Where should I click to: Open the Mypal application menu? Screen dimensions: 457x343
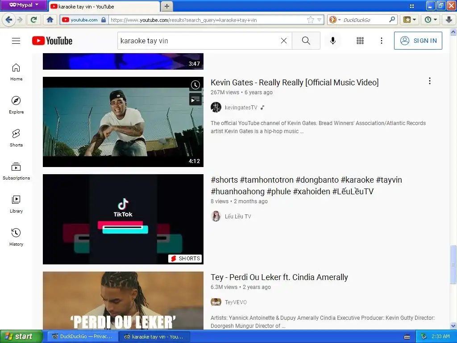coord(23,5)
